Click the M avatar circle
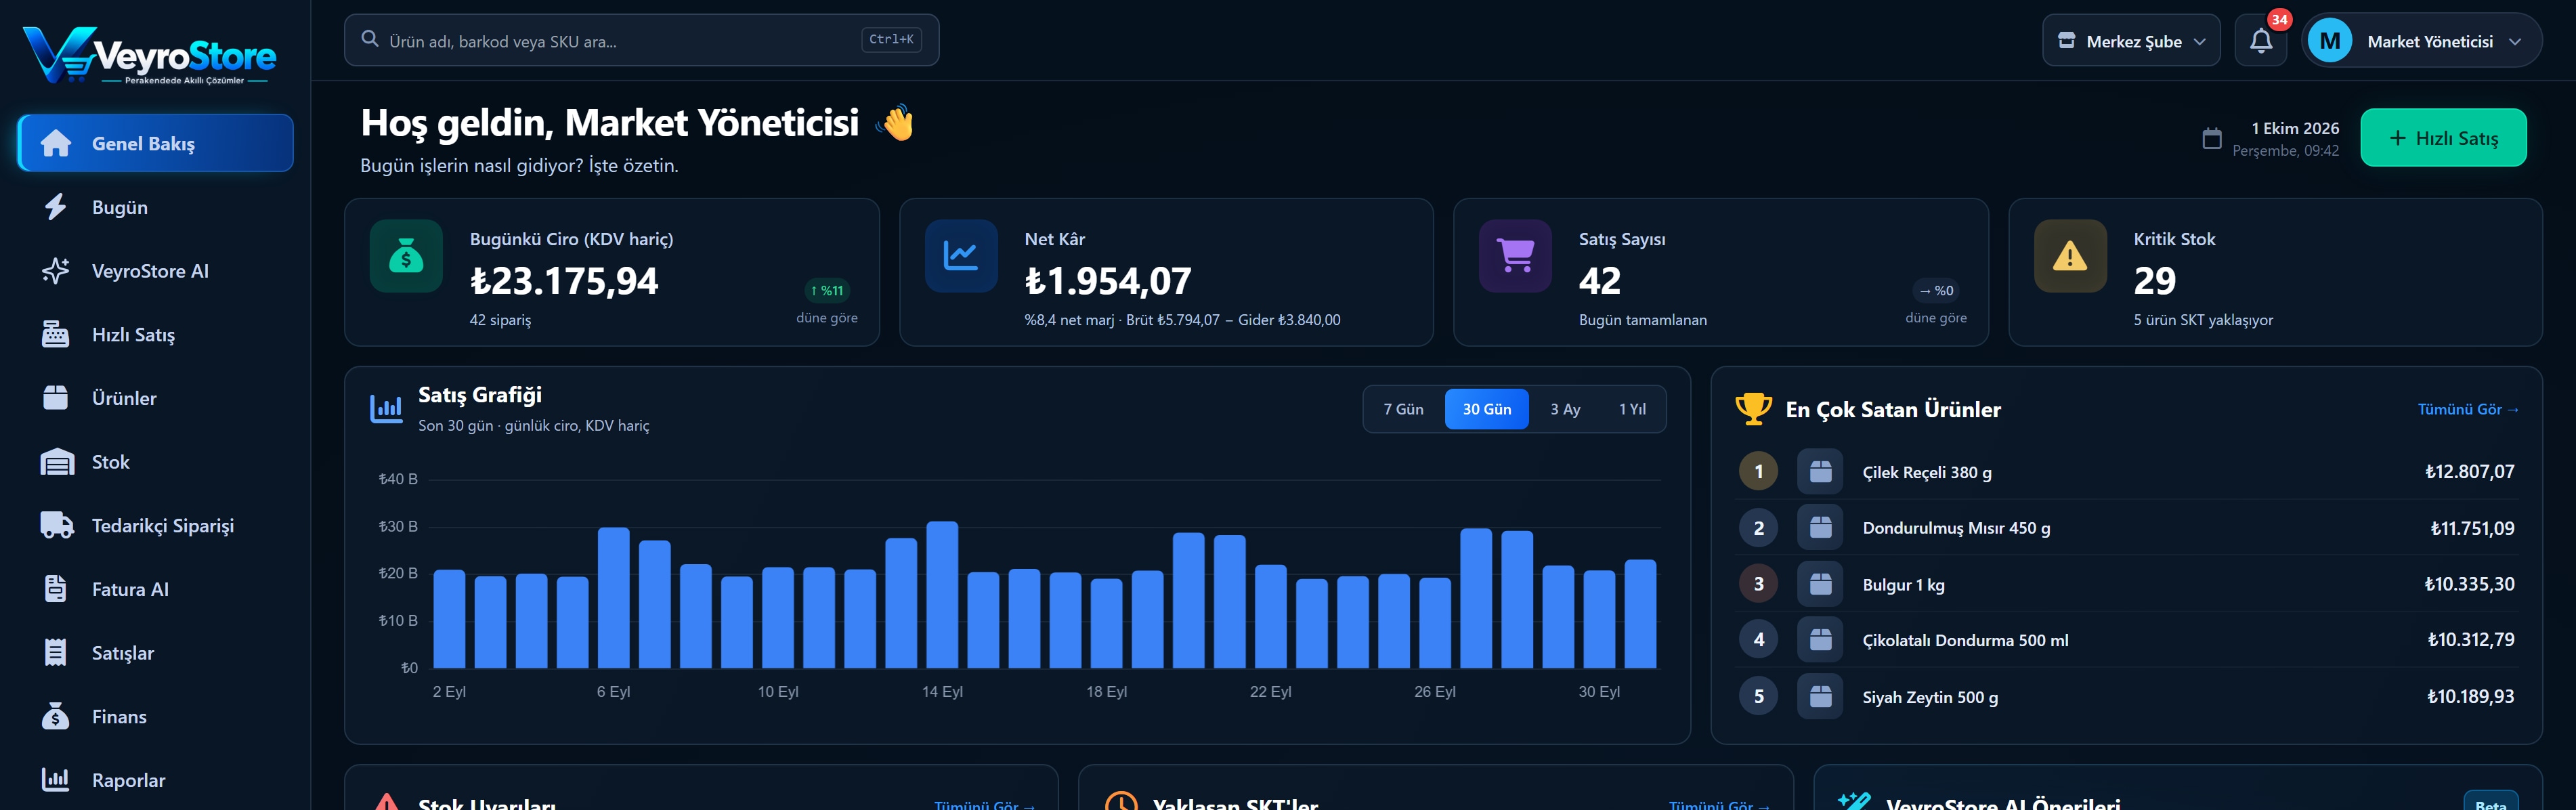 pyautogui.click(x=2330, y=41)
